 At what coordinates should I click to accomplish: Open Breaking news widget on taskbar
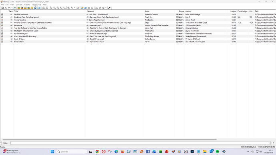12,151
